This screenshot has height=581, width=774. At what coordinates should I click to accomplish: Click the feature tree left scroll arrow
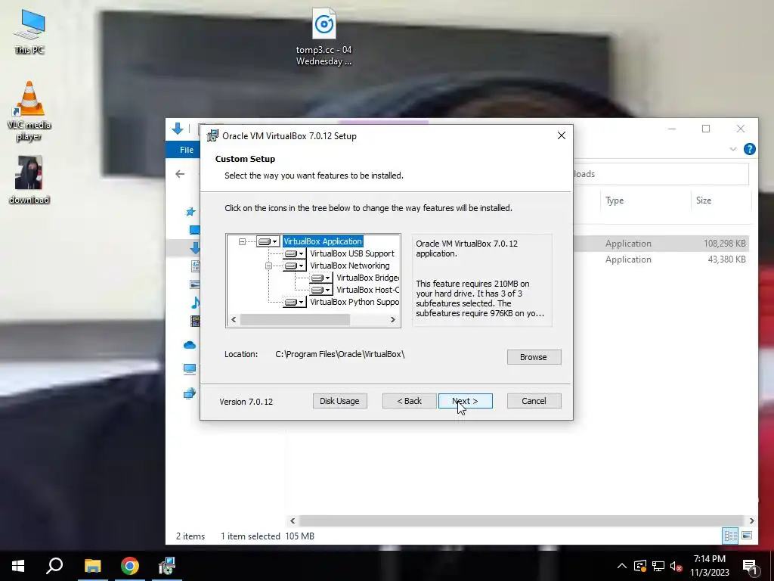coord(234,320)
